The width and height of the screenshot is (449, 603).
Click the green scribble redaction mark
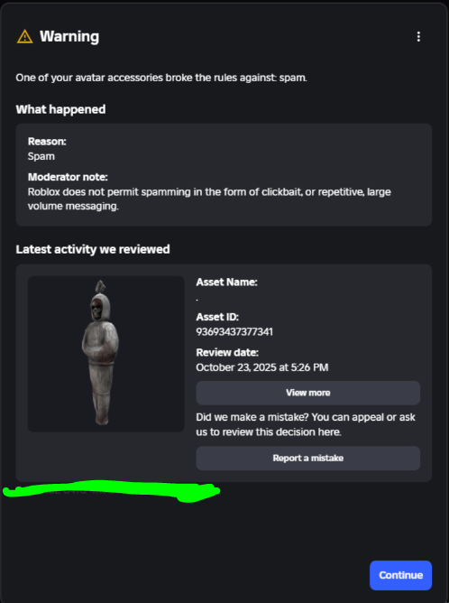click(x=112, y=491)
